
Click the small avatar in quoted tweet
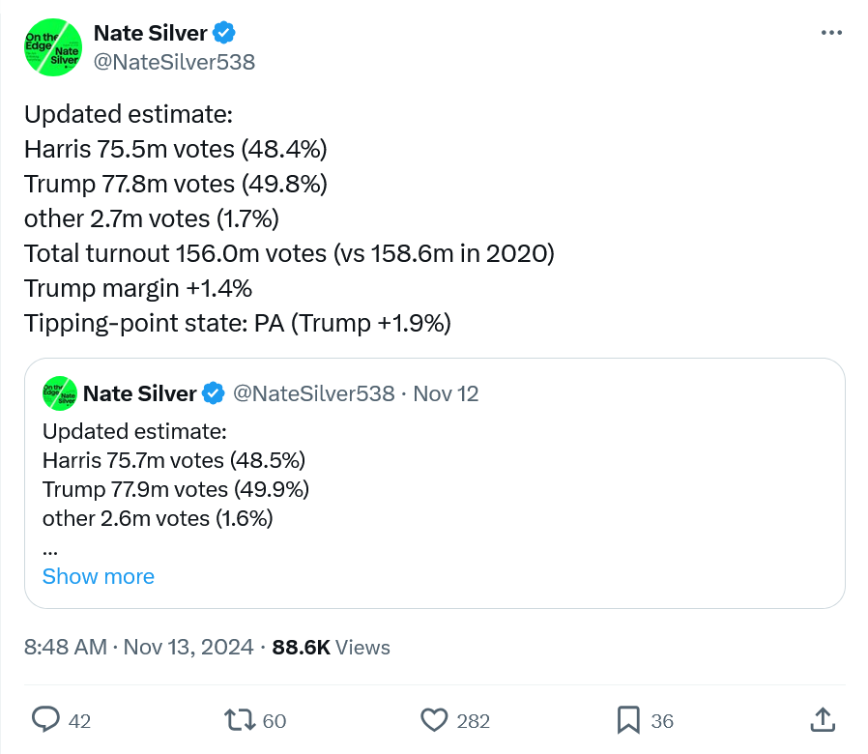click(60, 393)
